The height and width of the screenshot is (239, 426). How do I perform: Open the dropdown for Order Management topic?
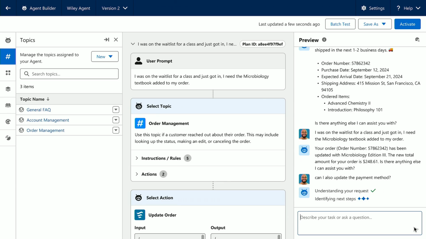116,130
